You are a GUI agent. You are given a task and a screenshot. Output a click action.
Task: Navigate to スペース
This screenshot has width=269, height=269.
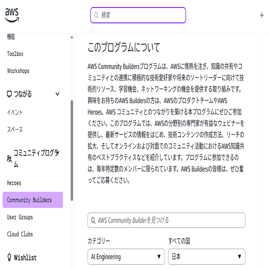click(x=14, y=129)
